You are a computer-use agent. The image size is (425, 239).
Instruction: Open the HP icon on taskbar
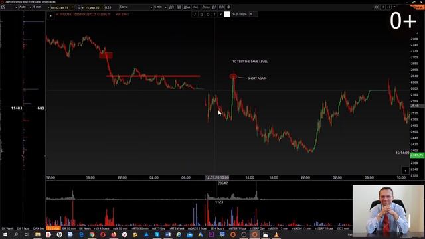59,234
